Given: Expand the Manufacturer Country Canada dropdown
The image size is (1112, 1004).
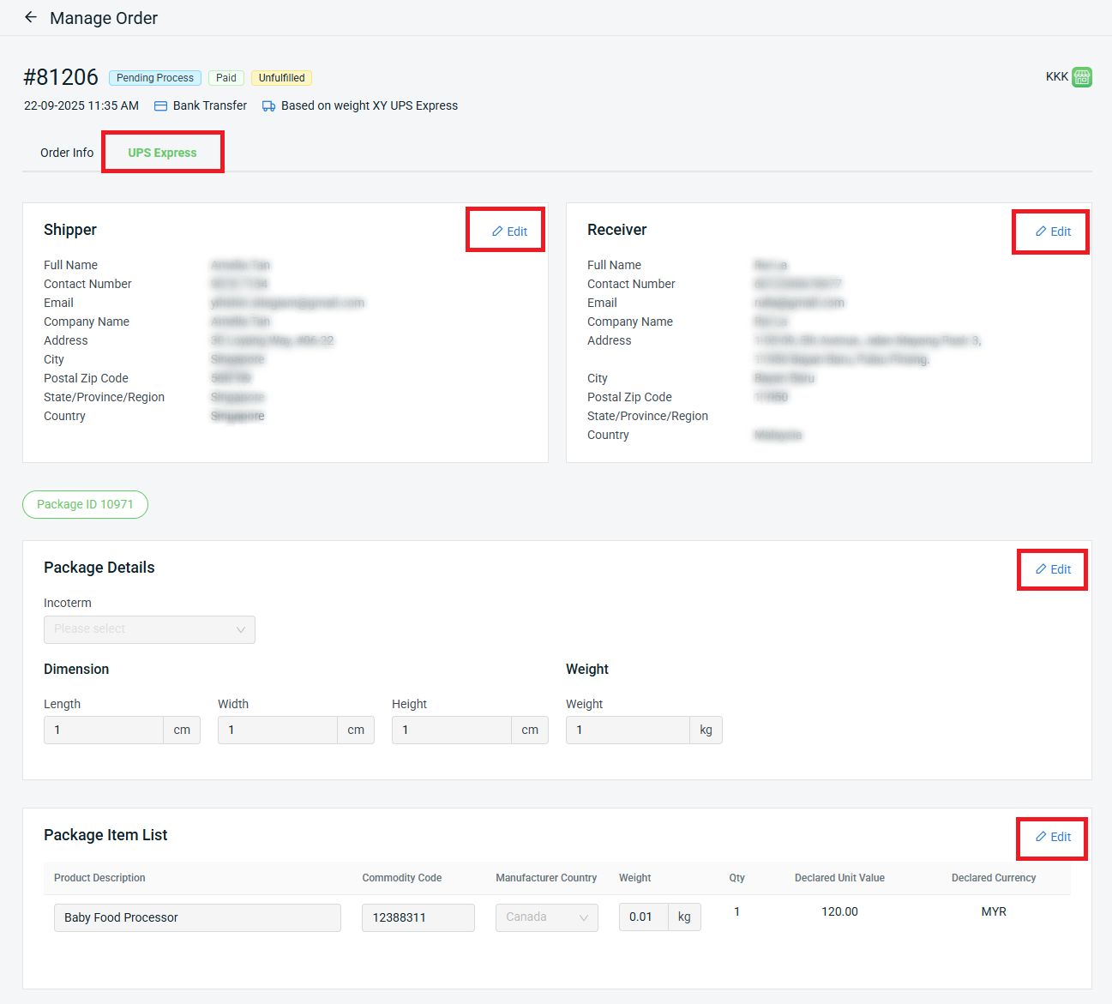Looking at the screenshot, I should (x=546, y=917).
